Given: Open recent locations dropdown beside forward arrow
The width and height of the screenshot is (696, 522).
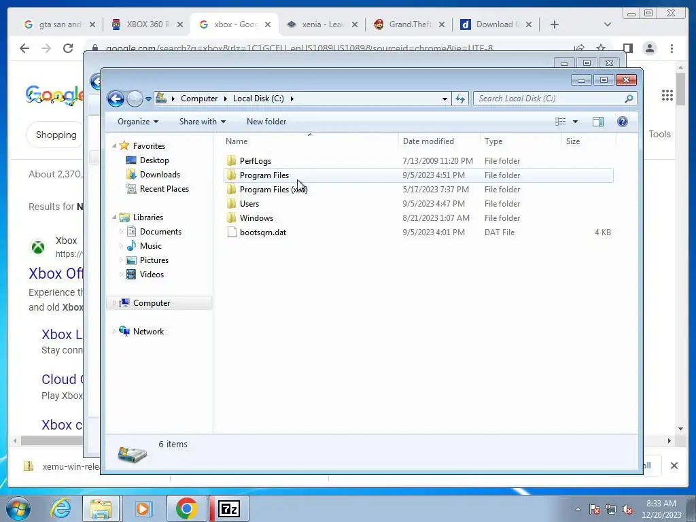Looking at the screenshot, I should click(148, 99).
